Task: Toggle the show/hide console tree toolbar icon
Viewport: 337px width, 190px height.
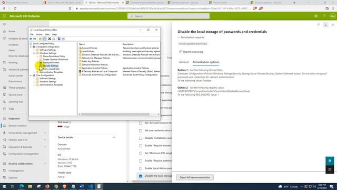Action: click(44, 39)
